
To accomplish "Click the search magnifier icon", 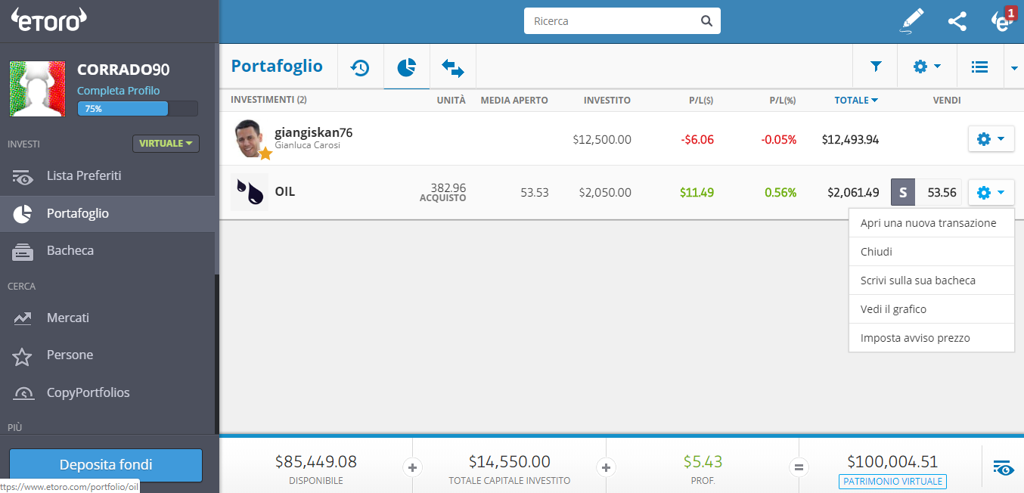I will [x=706, y=21].
